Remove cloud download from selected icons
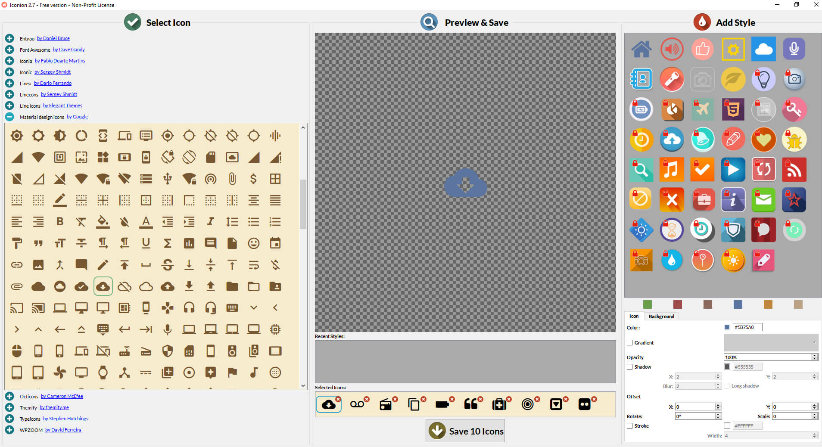 coord(338,399)
